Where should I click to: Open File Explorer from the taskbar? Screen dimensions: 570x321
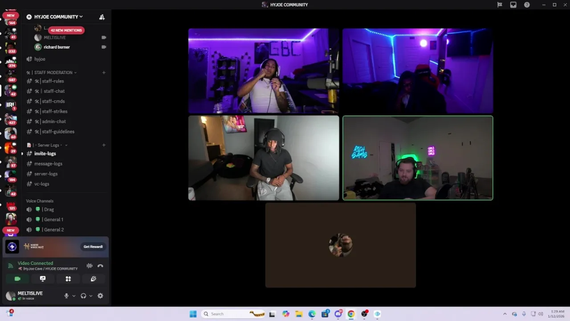(x=299, y=314)
